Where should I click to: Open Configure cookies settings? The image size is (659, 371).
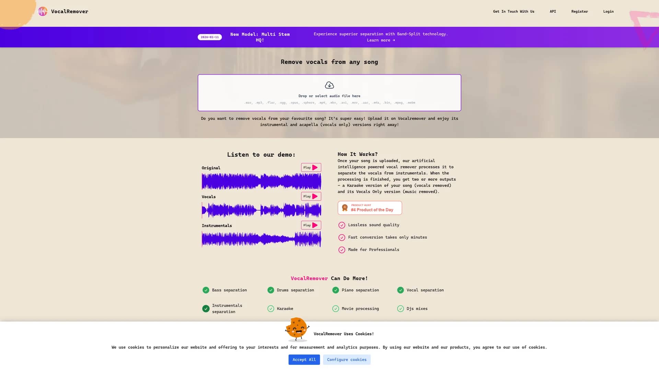pos(347,360)
